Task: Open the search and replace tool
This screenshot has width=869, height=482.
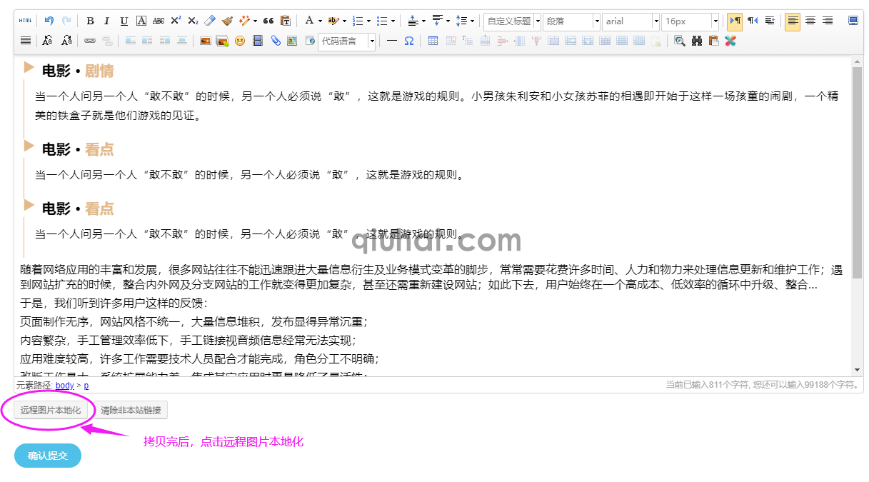Action: coord(695,41)
